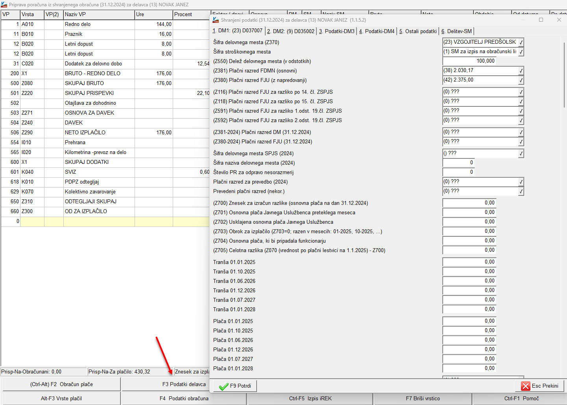The image size is (567, 405).
Task: Open Alt-F3 Vrste plačil
Action: pyautogui.click(x=61, y=398)
